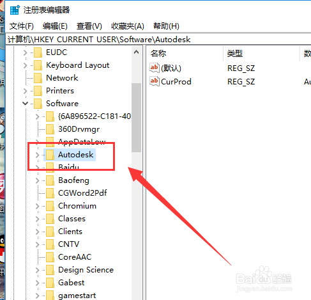The width and height of the screenshot is (311, 300).
Task: Expand the CNTV key
Action: pos(38,244)
